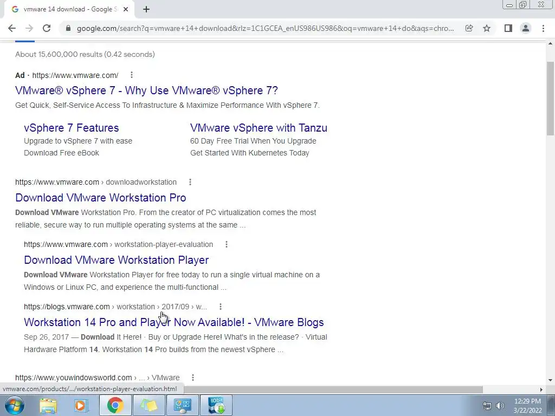This screenshot has height=416, width=555.
Task: Open Download VMware Workstation Player result
Action: 117,260
